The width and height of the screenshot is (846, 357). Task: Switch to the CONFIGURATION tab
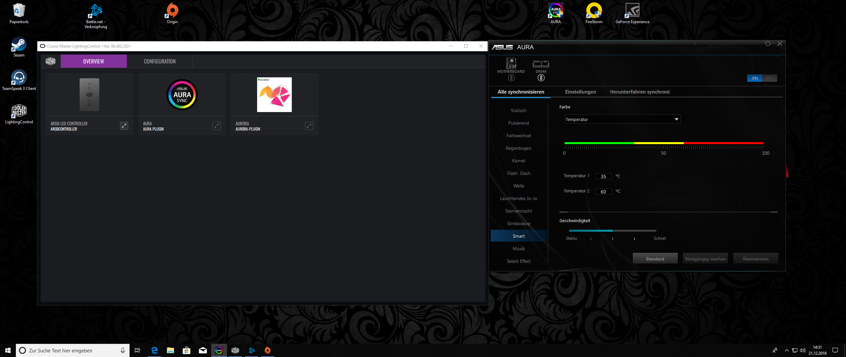pyautogui.click(x=160, y=61)
